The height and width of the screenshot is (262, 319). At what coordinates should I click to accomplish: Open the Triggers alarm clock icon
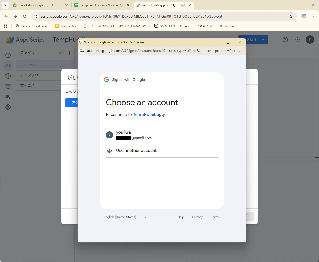[x=8, y=86]
